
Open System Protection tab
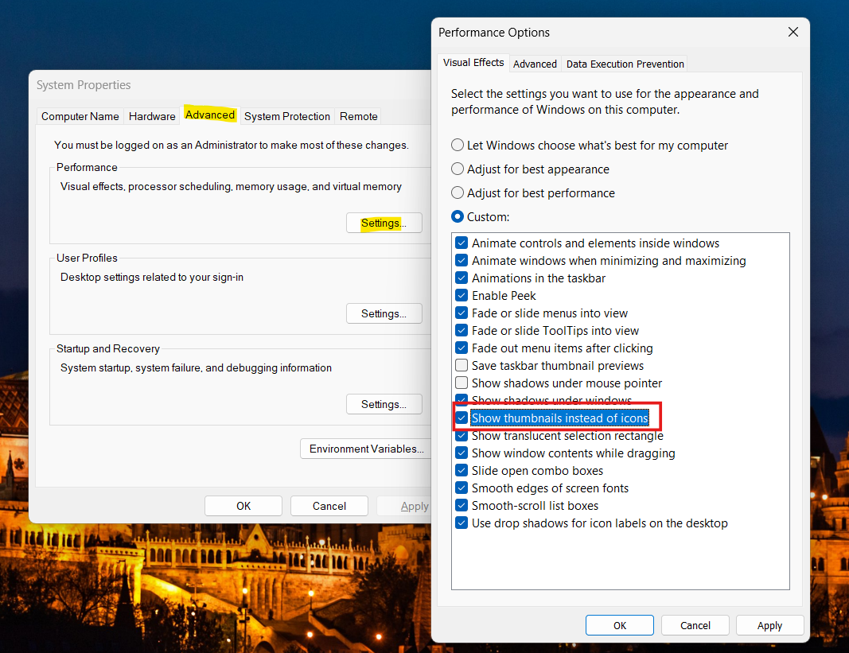coord(287,116)
